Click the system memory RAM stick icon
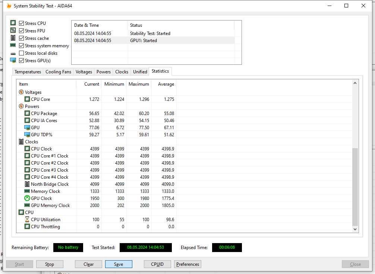The height and width of the screenshot is (274, 375). tap(13, 45)
